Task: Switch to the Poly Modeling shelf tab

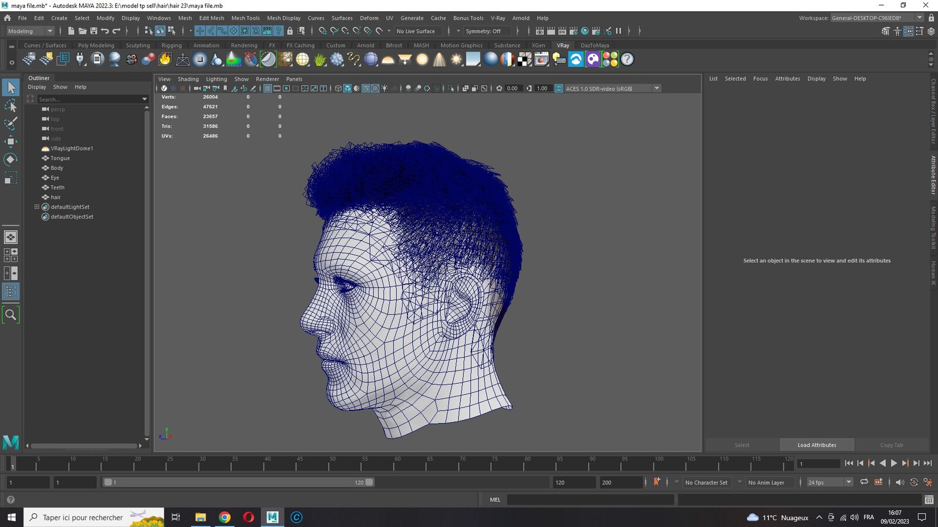Action: tap(96, 45)
